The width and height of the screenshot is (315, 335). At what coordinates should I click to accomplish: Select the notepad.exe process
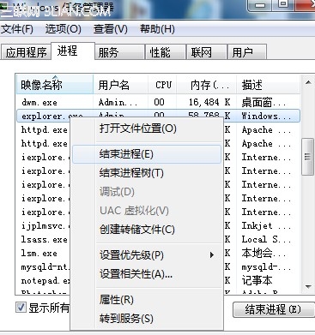point(45,280)
